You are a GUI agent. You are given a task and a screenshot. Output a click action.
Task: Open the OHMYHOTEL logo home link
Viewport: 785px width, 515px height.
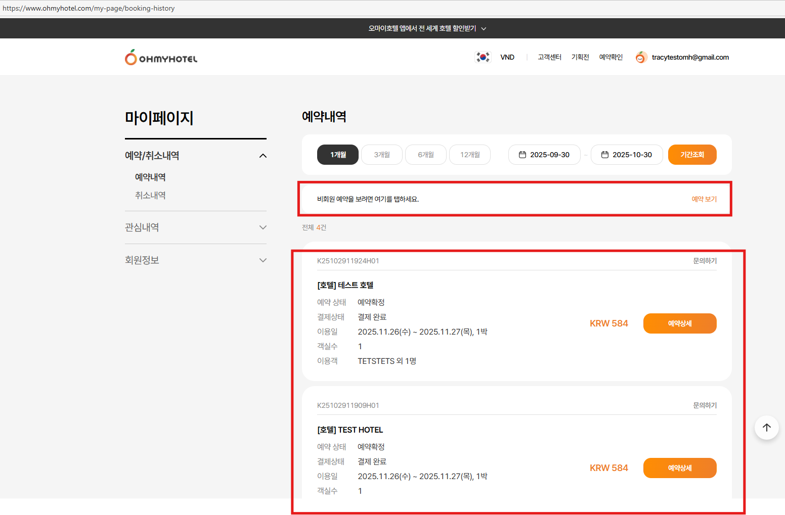tap(161, 58)
